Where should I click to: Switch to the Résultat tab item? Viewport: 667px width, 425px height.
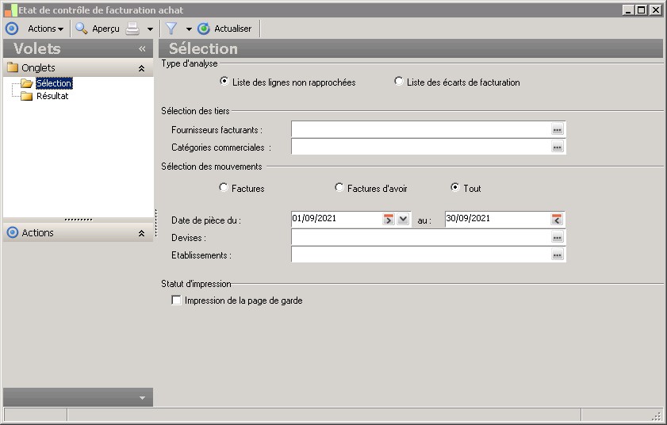coord(52,96)
